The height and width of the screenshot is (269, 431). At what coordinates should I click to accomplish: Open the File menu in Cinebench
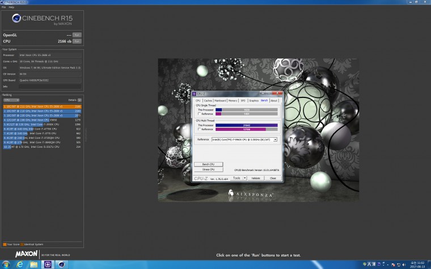3,7
